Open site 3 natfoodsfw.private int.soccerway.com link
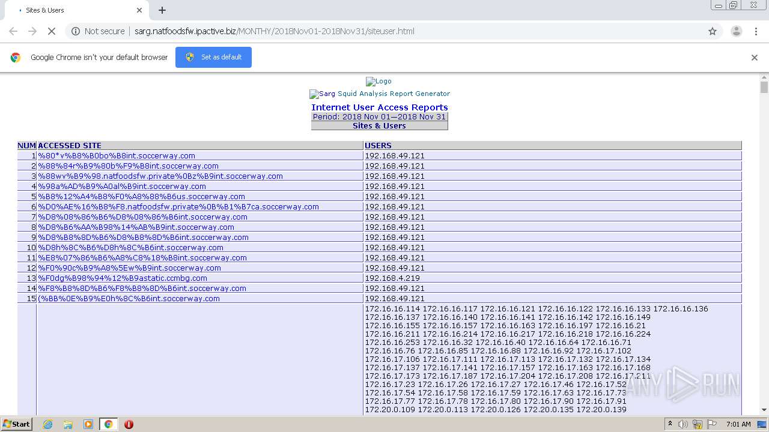769x432 pixels. click(x=160, y=176)
